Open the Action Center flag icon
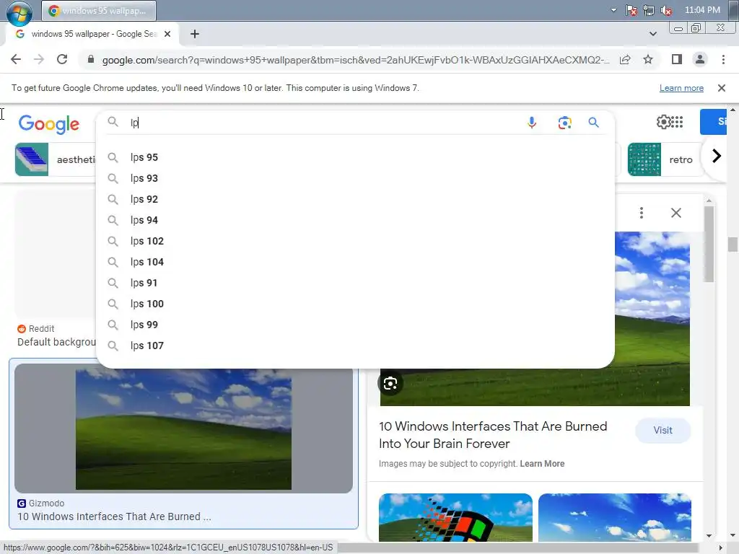Image resolution: width=739 pixels, height=554 pixels. 631,10
